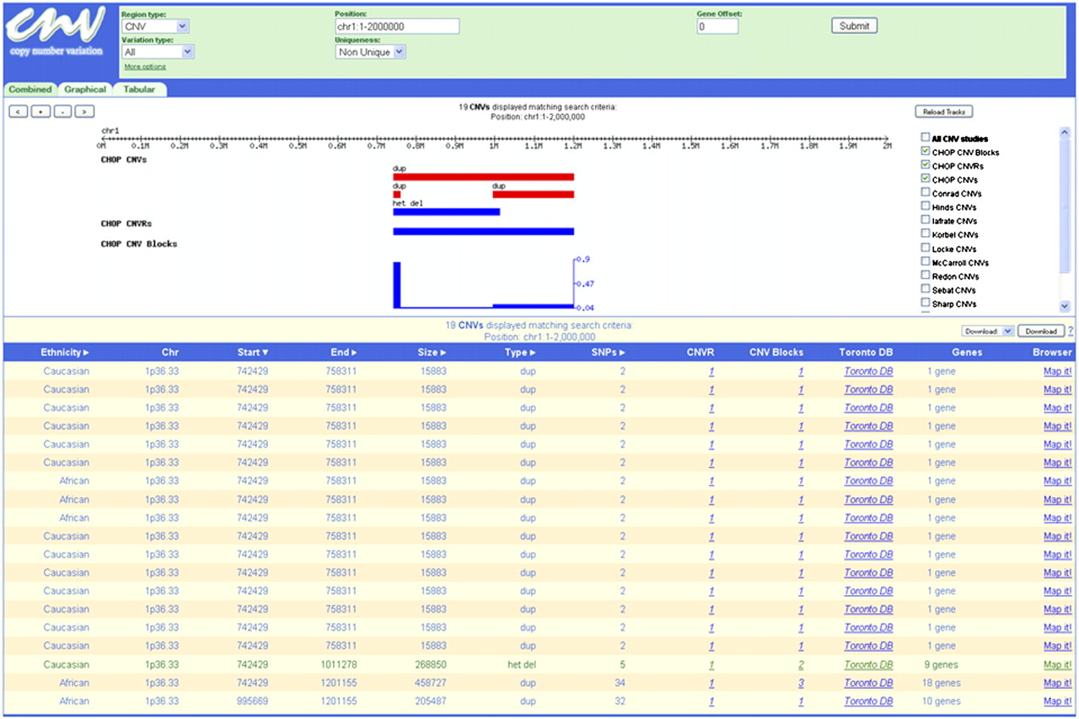Viewport: 1079px width, 719px height.
Task: Pan the track view left with the < button
Action: (19, 111)
